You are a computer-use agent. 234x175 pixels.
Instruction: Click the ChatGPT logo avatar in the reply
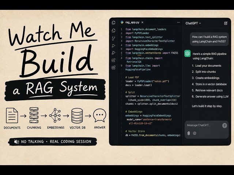click(188, 54)
